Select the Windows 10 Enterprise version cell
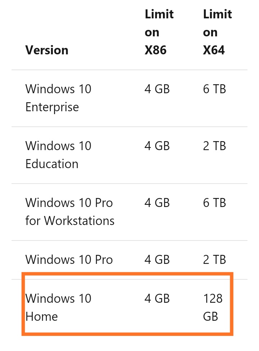 (58, 98)
